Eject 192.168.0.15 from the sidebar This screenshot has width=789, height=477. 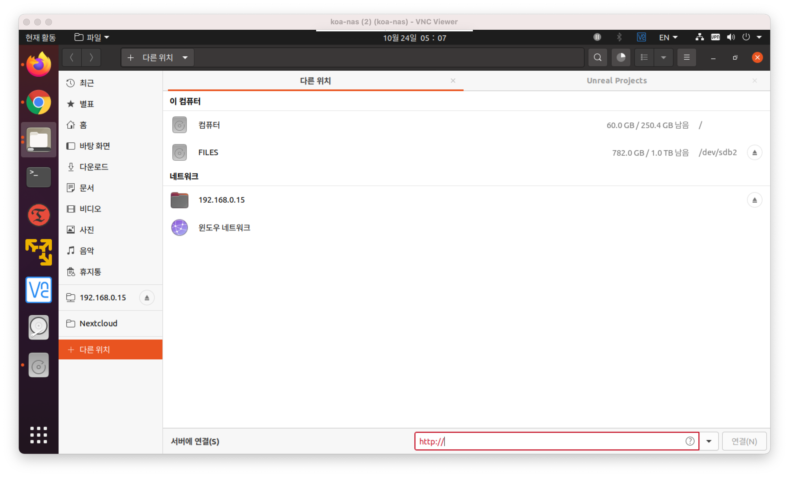tap(147, 298)
